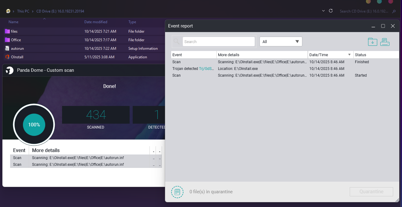
Task: Click the 5/11/2025 3:08 AM date cell
Action: coord(99,57)
